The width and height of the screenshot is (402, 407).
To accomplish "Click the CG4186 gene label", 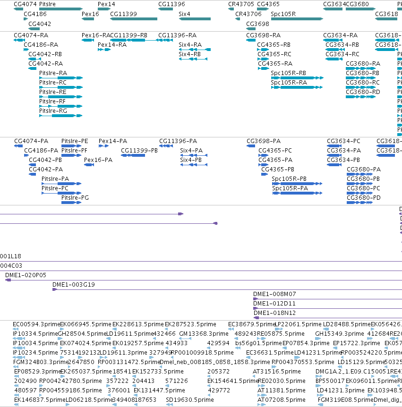I will (x=35, y=14).
